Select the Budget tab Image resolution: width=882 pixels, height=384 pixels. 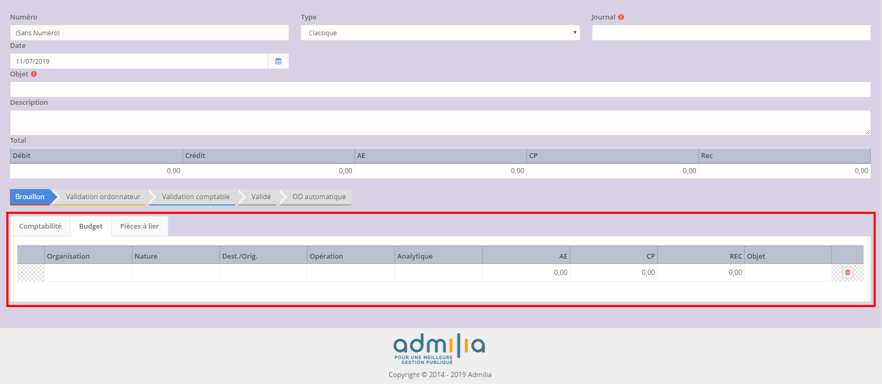(91, 226)
